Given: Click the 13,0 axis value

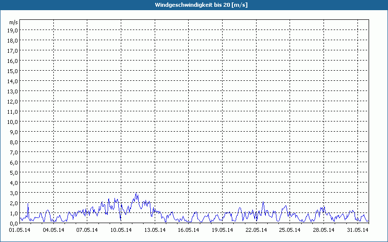Looking at the screenshot, I should [x=13, y=91].
